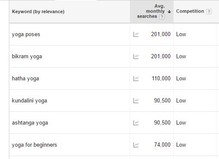
Task: Select the yoga for beginners keyword
Action: [34, 145]
